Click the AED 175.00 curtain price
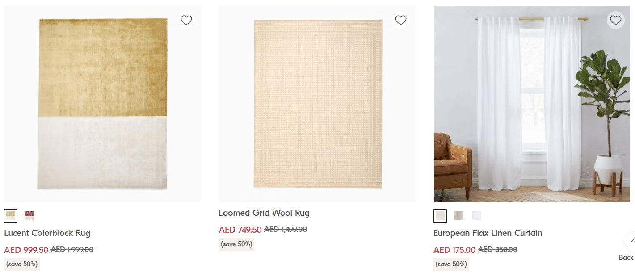This screenshot has height=273, width=635. [x=454, y=250]
